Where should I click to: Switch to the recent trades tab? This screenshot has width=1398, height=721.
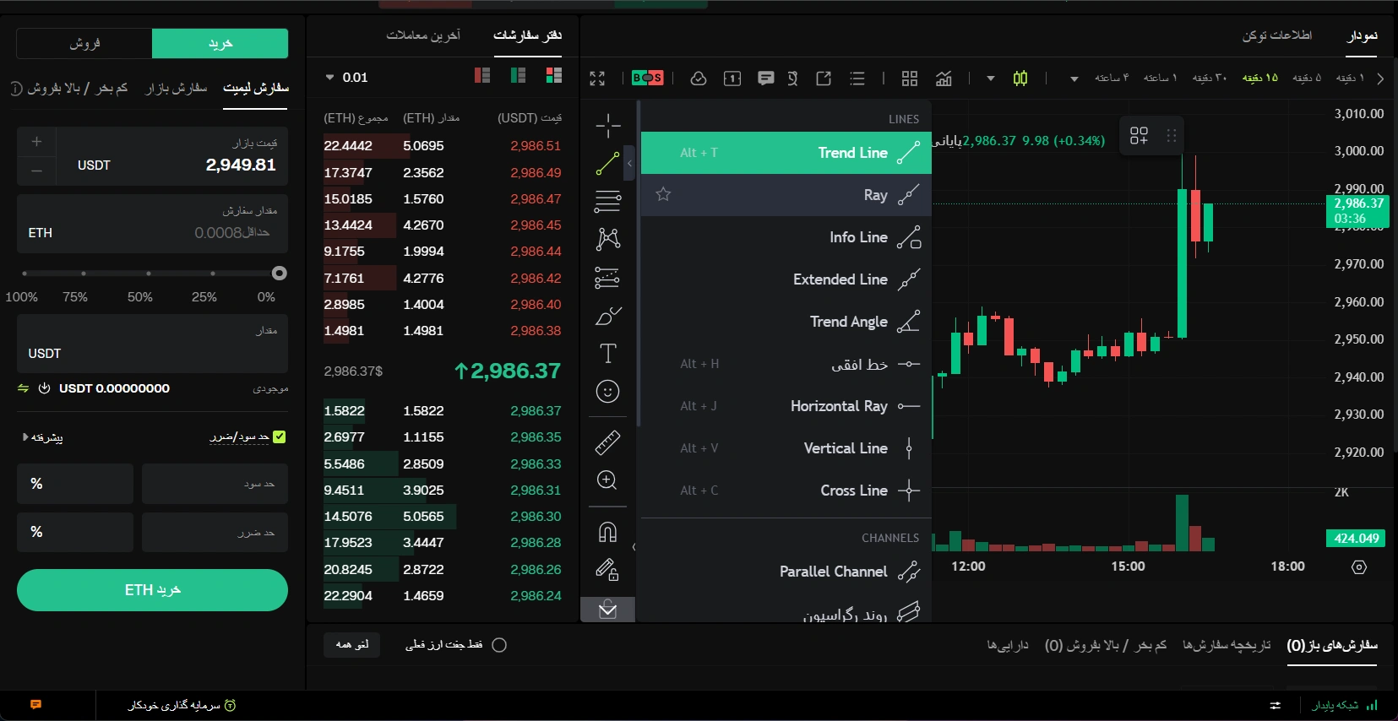(x=423, y=35)
